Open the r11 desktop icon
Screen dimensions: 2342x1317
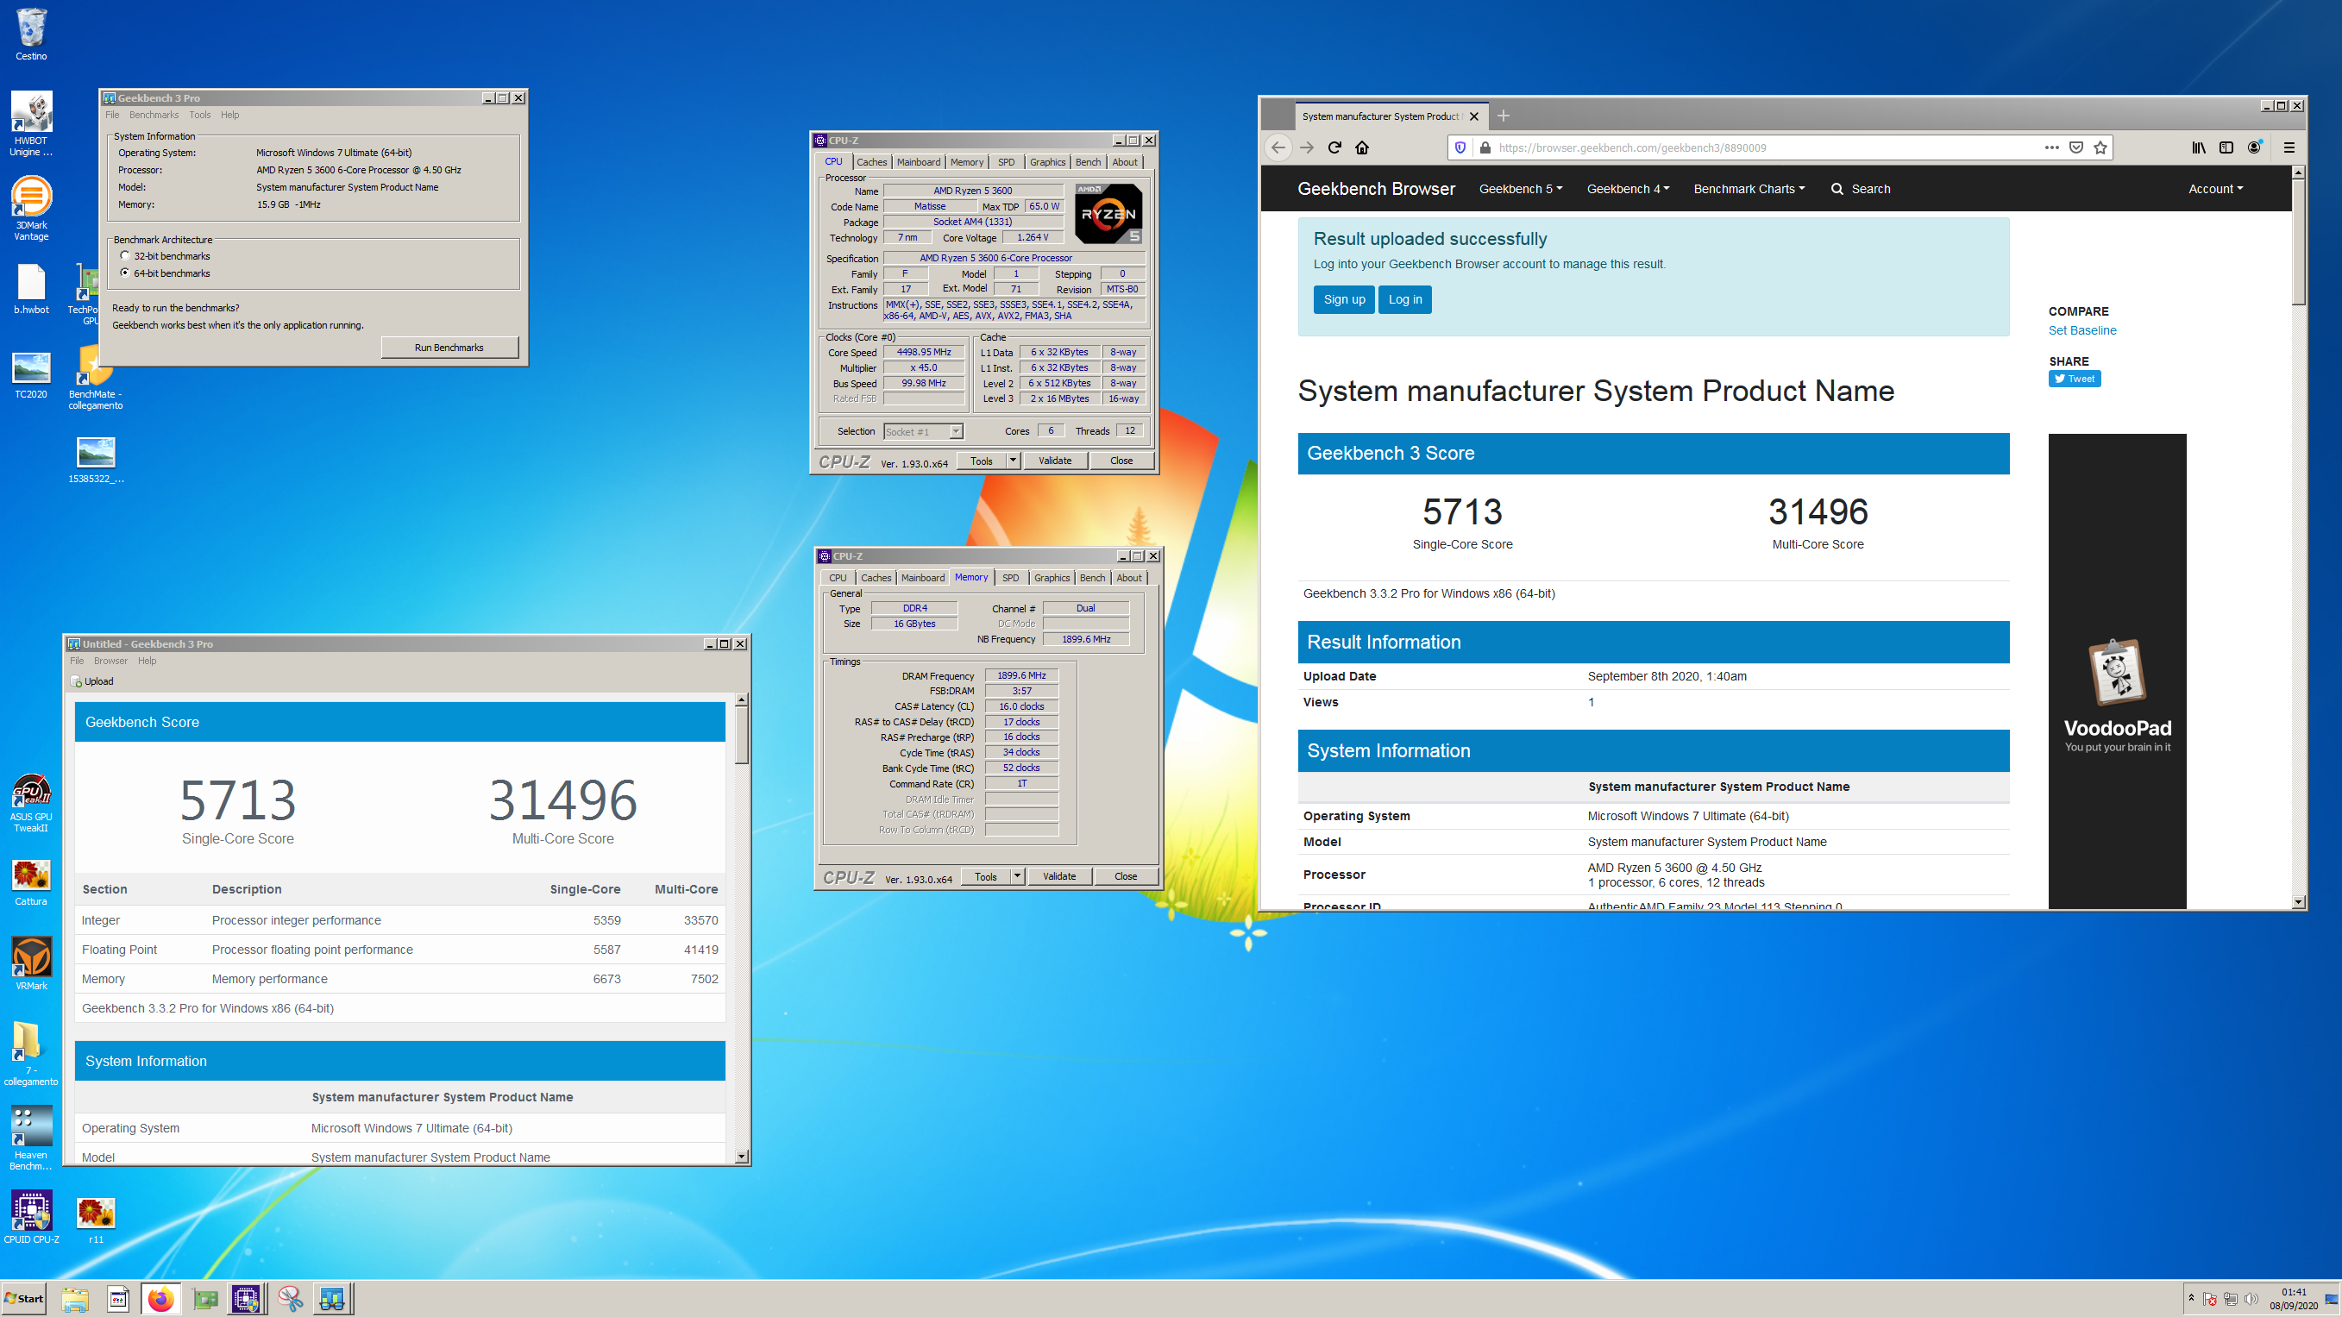(96, 1220)
